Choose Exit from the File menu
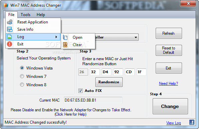Image resolution: width=199 pixels, height=129 pixels. pos(33,44)
